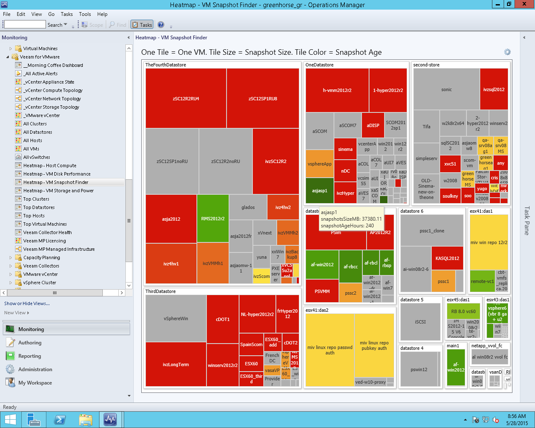Click the zSC12R2RU4 red heatmap tile
The width and height of the screenshot is (535, 428).
click(x=186, y=99)
